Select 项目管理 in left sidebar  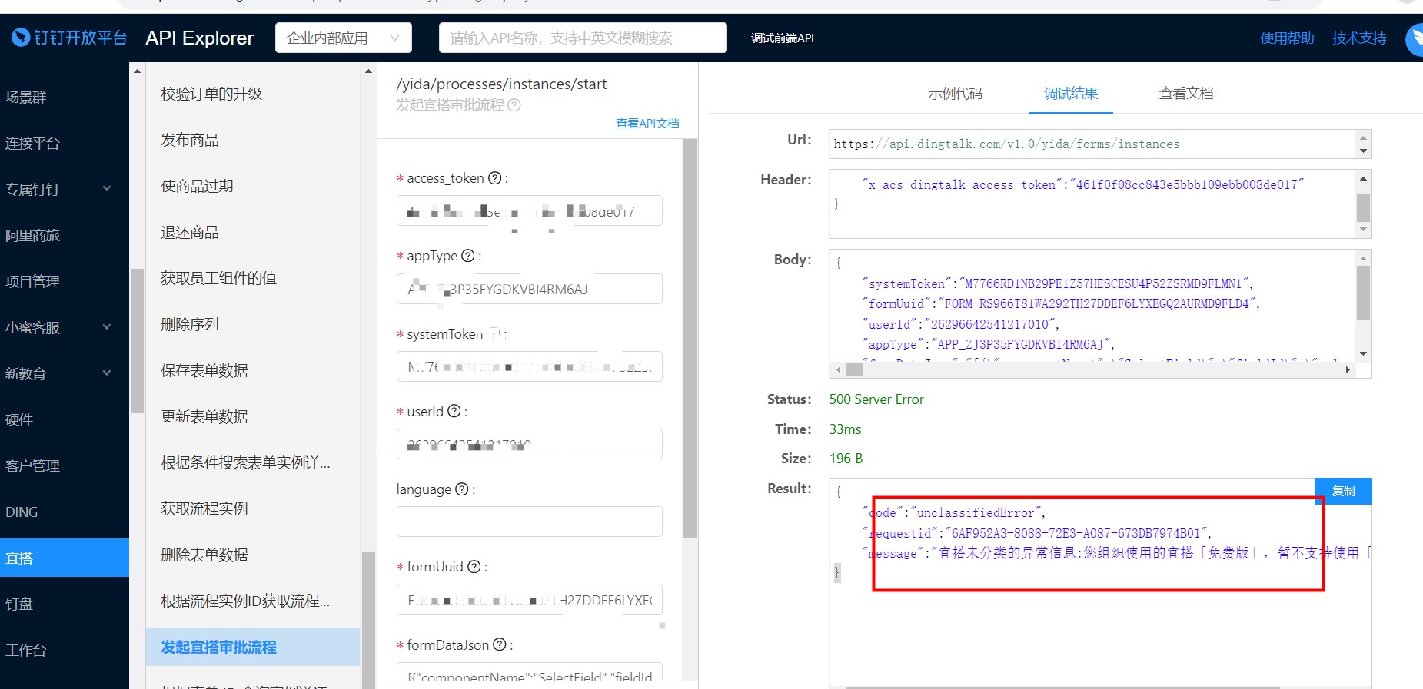(32, 281)
